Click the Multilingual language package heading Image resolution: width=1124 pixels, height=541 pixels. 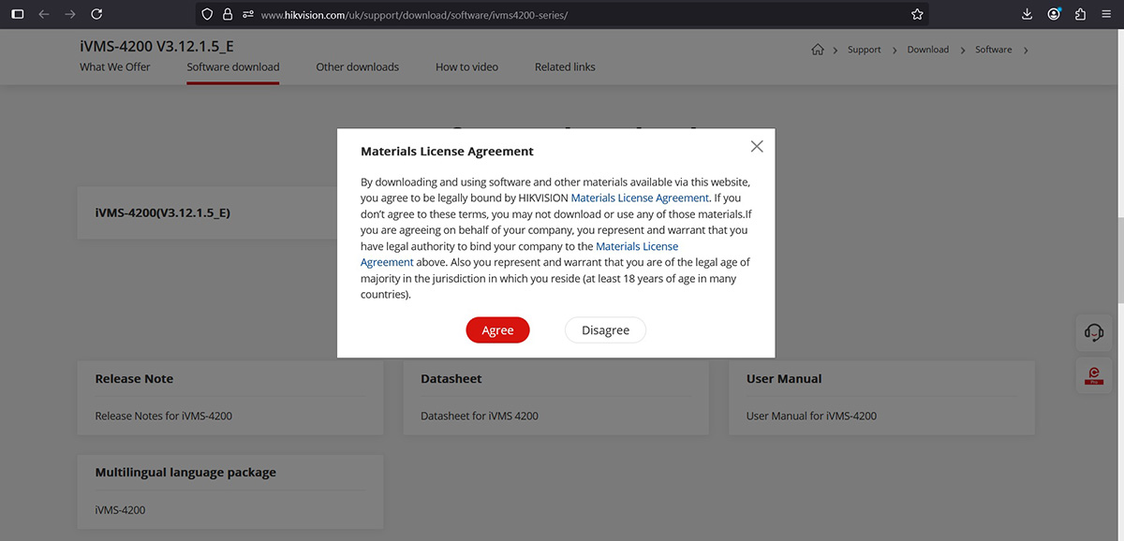[x=185, y=473]
